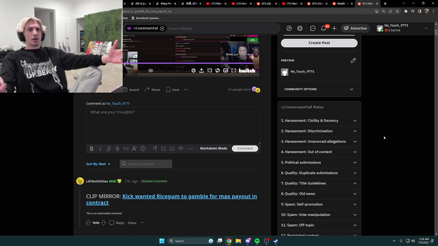Open the Sort By: Best dropdown
438x246 pixels.
(99, 164)
